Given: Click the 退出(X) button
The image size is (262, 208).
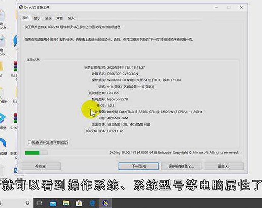Looking at the screenshot, I should [223, 167].
